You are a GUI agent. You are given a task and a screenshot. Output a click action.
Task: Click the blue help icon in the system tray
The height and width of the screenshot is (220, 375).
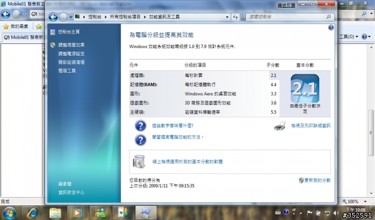click(286, 212)
